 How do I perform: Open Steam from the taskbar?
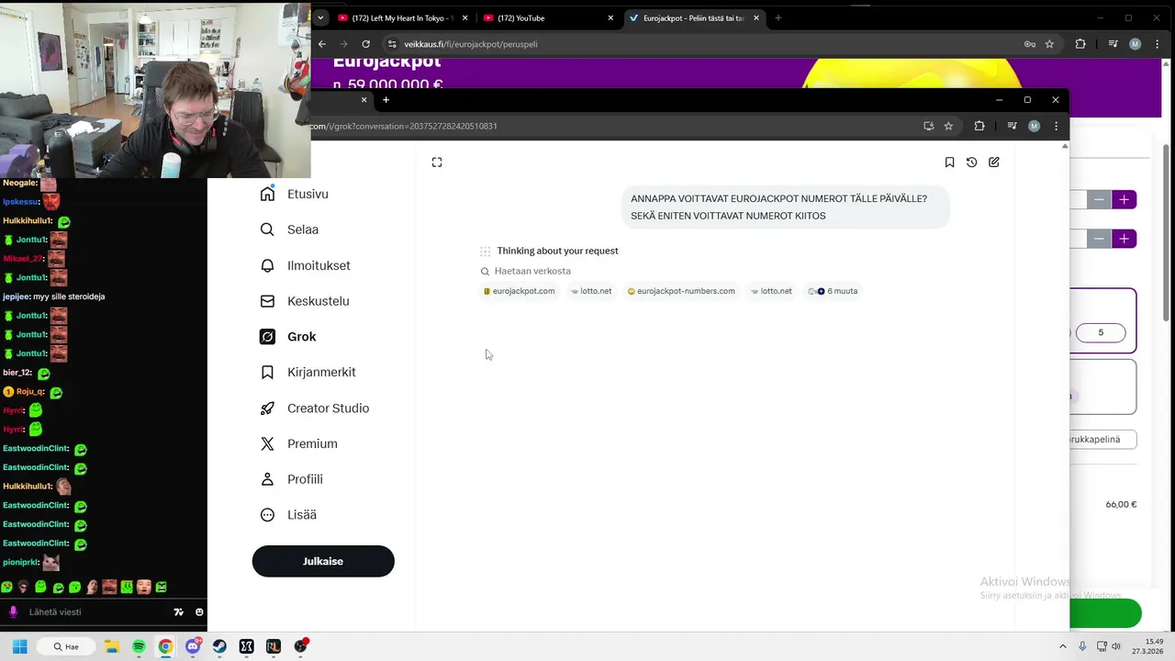(219, 646)
